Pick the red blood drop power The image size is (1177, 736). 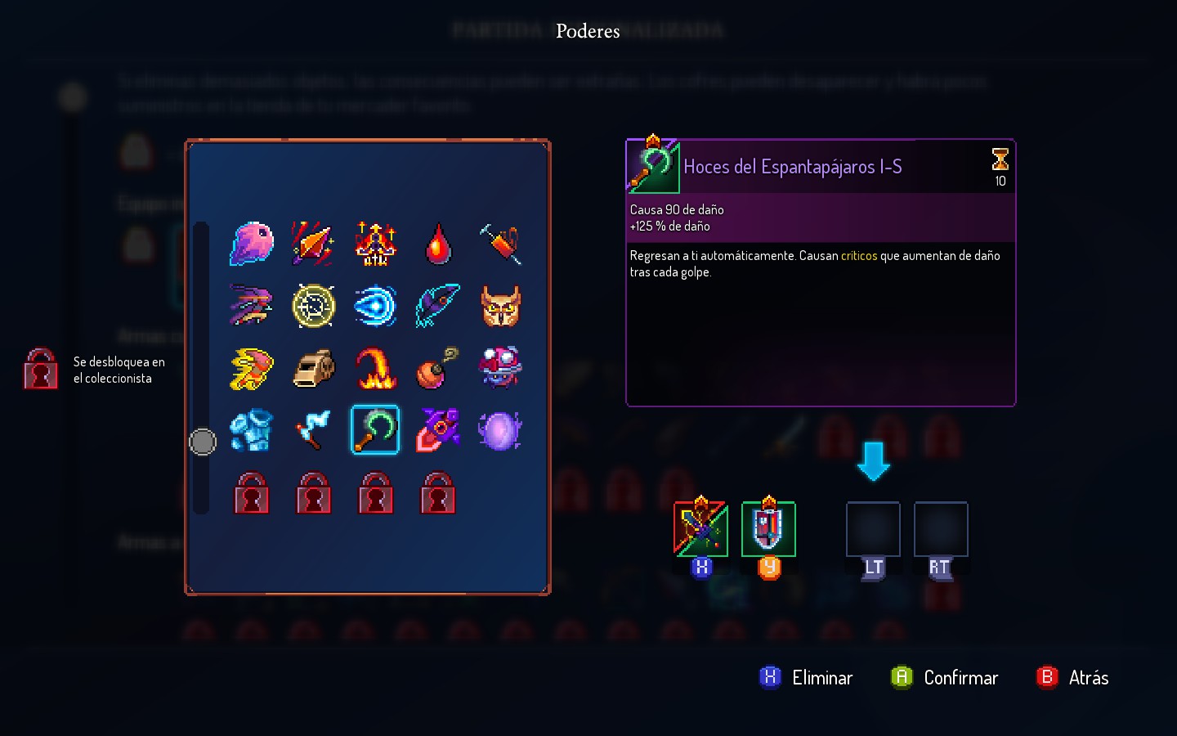click(438, 244)
